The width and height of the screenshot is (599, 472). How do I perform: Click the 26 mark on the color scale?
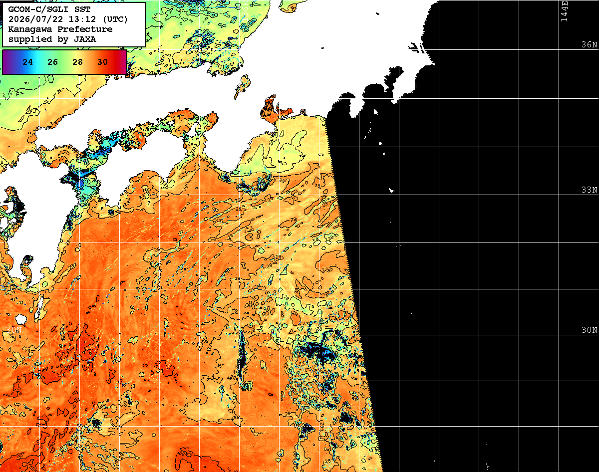pyautogui.click(x=52, y=62)
